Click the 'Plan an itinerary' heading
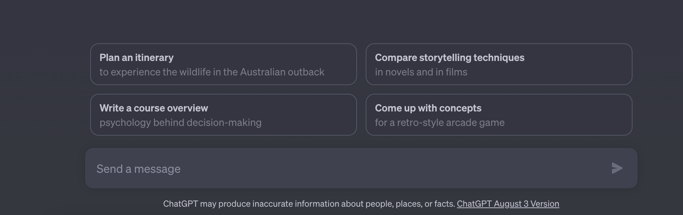Image resolution: width=683 pixels, height=215 pixels. tap(136, 58)
